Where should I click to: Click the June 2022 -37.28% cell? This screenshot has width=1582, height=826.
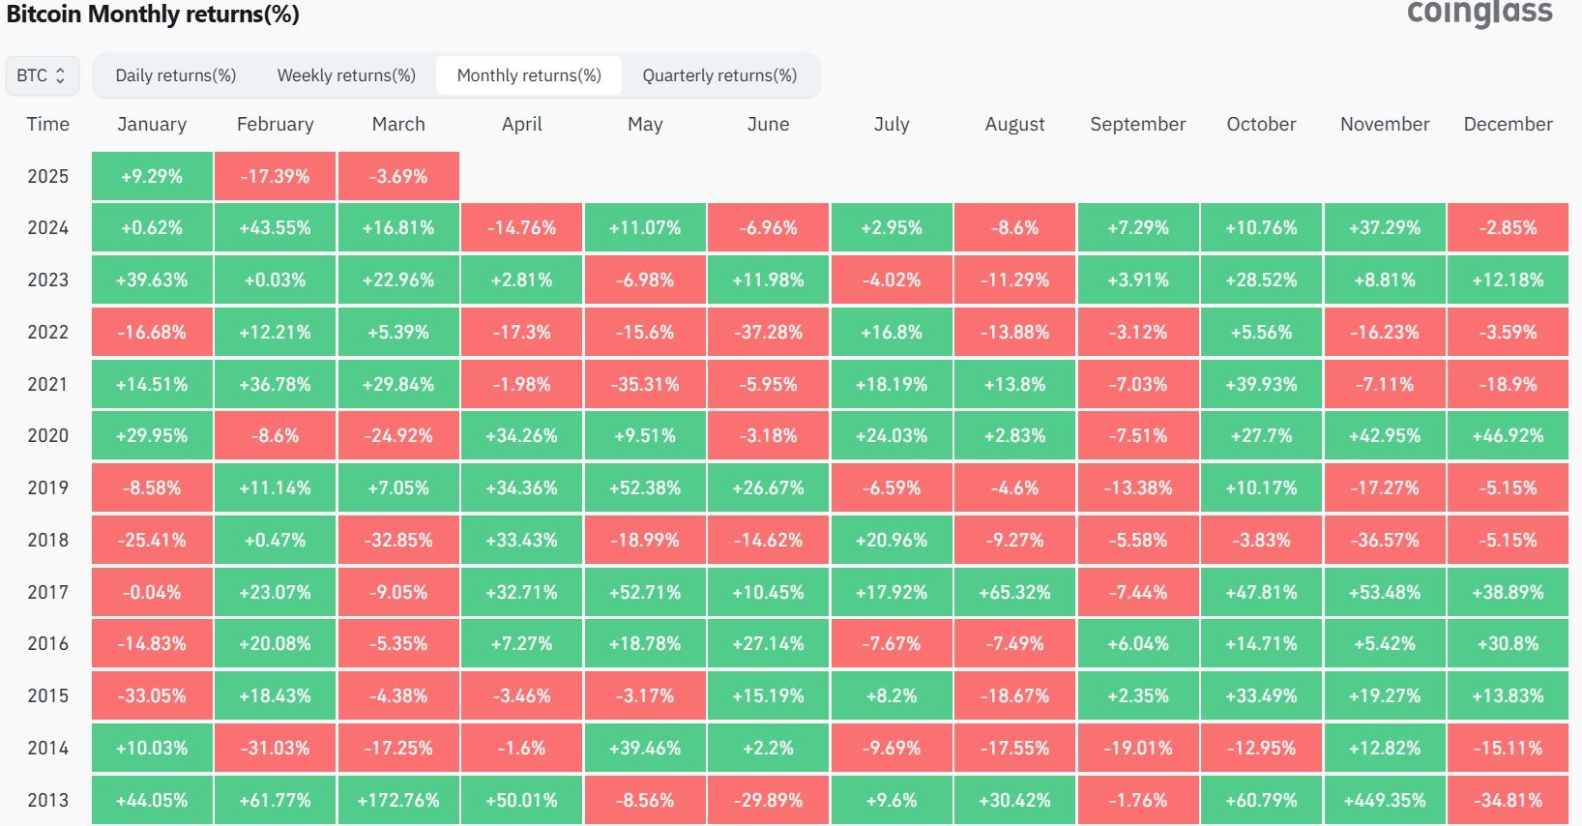pyautogui.click(x=768, y=332)
